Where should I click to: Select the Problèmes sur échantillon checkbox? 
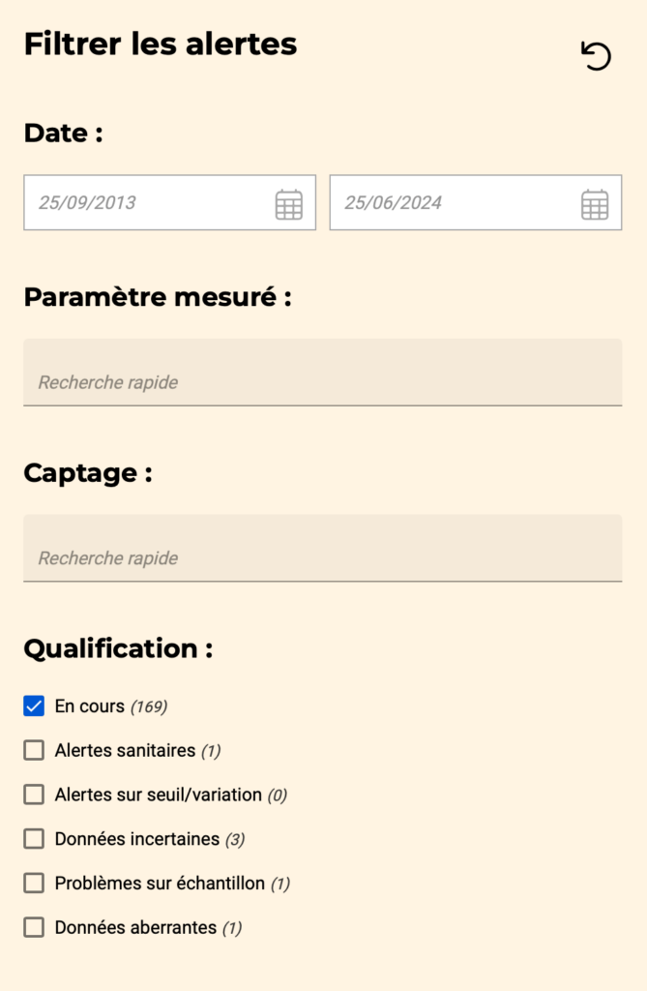[x=34, y=883]
